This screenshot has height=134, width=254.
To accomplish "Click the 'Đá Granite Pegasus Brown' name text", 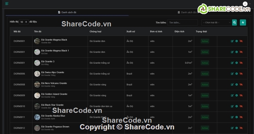I will coord(55,127).
